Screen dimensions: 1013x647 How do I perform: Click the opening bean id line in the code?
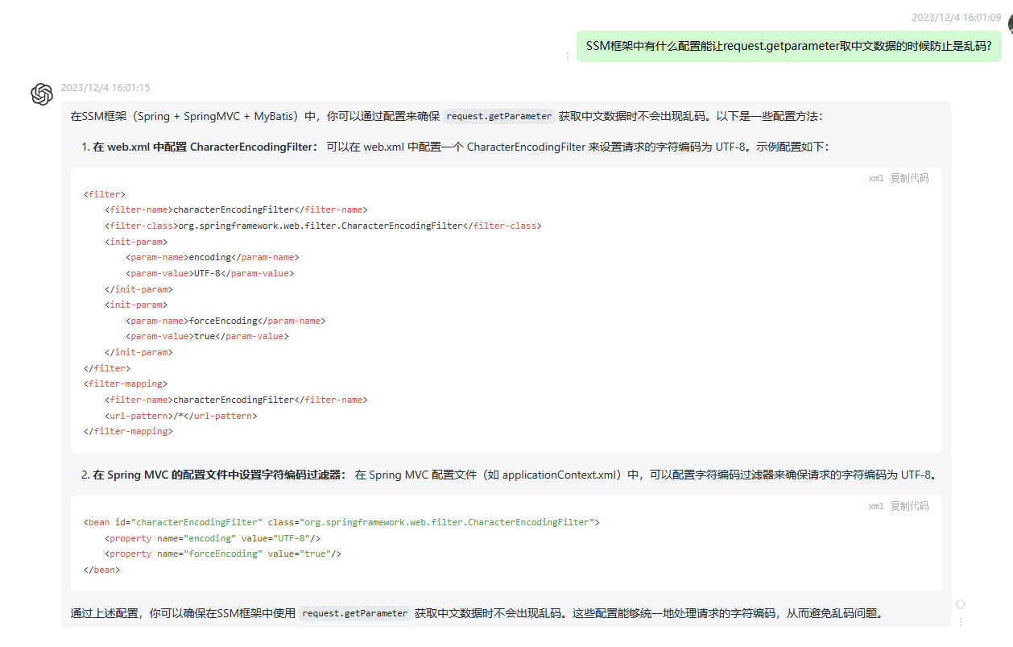(341, 522)
